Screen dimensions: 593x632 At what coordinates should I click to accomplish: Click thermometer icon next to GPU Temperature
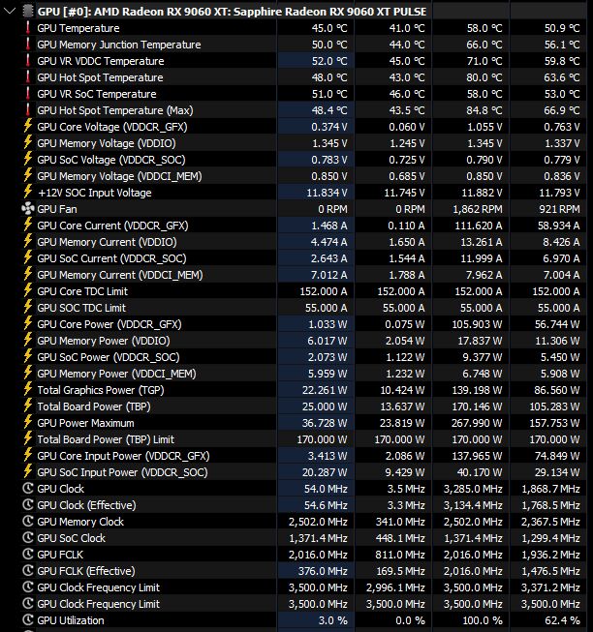[27, 28]
